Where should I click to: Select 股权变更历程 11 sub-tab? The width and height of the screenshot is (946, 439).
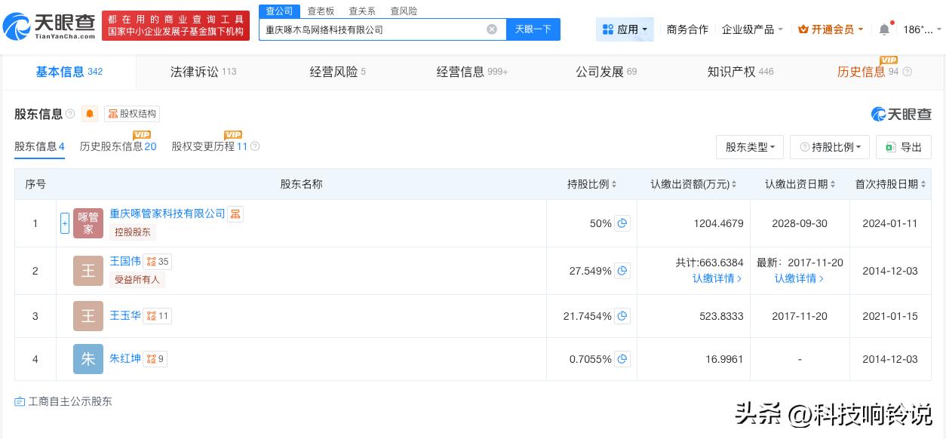point(210,146)
